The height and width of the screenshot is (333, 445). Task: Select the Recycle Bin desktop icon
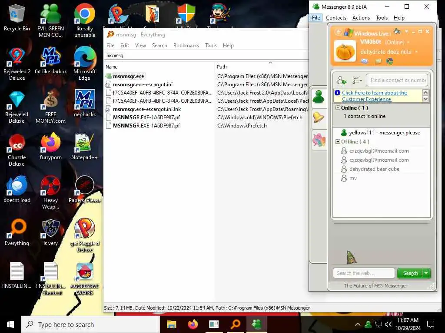pos(17,18)
